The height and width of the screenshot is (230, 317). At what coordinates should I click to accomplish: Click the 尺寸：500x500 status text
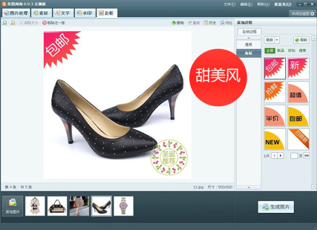coord(220,187)
